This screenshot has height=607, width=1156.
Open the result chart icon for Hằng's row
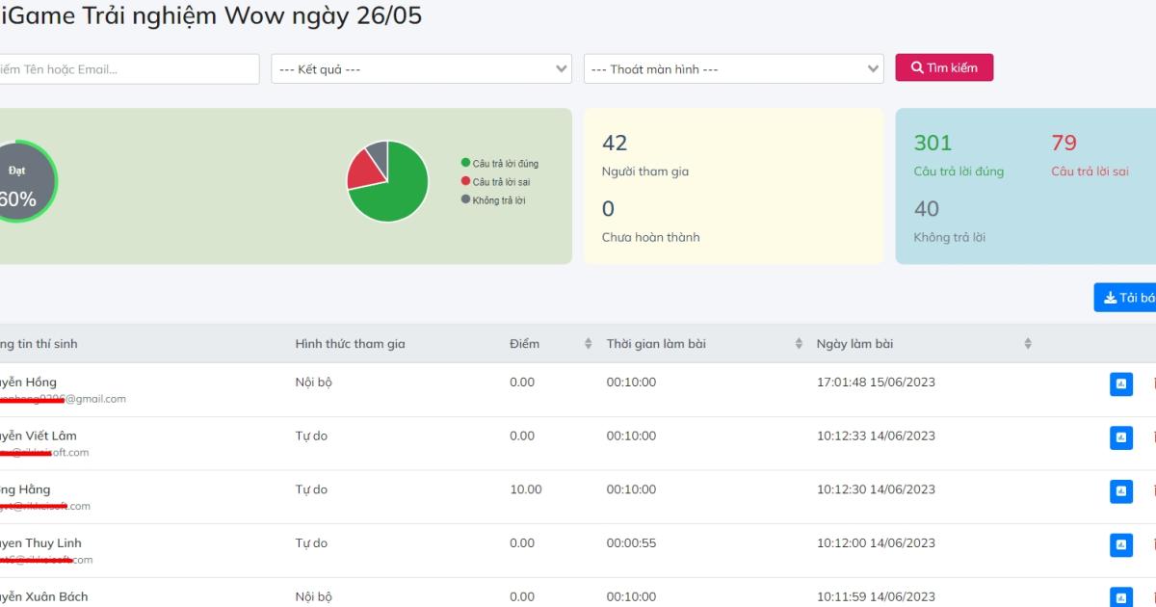pyautogui.click(x=1120, y=492)
